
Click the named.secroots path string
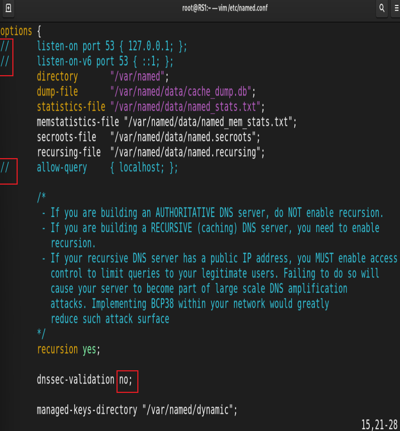(183, 137)
